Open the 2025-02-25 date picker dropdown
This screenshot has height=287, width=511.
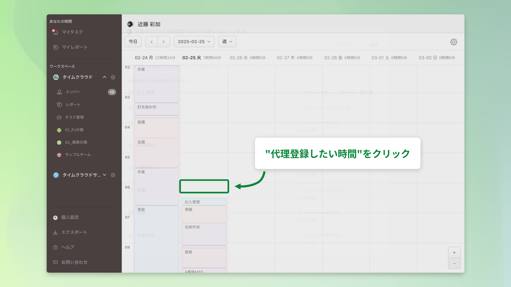click(x=194, y=42)
